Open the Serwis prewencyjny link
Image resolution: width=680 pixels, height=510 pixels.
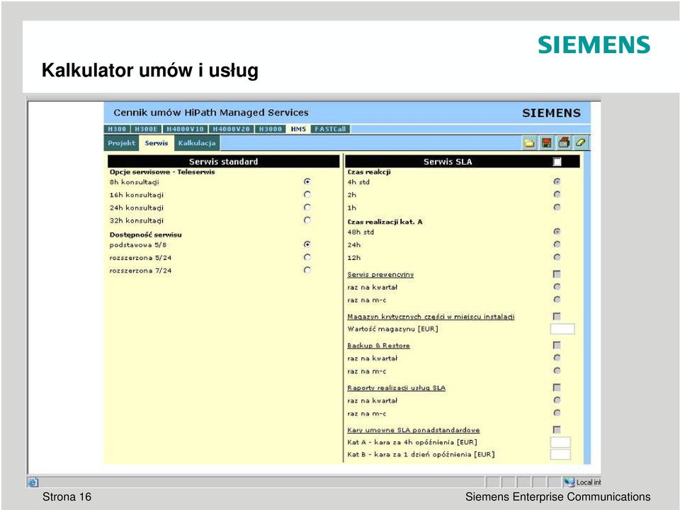tap(380, 275)
